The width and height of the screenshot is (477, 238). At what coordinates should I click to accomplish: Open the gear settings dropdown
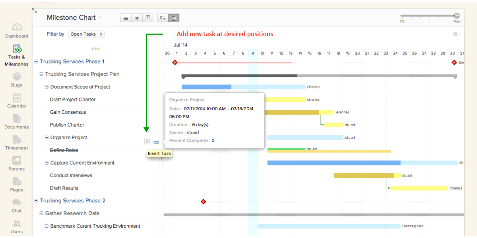coord(456,34)
